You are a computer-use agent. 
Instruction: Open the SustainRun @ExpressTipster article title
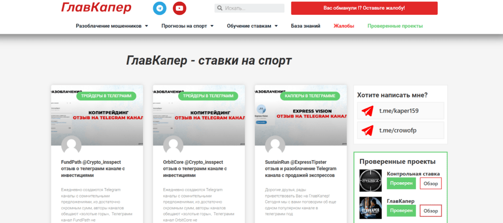pos(301,169)
